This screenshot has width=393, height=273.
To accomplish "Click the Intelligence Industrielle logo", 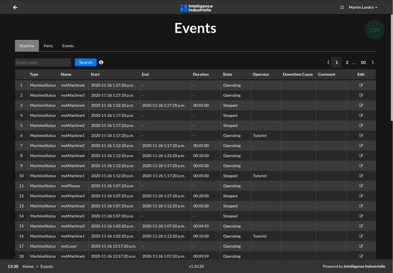I will tap(196, 8).
